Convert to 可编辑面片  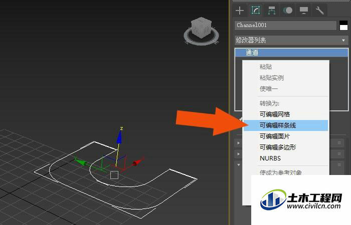click(286, 136)
